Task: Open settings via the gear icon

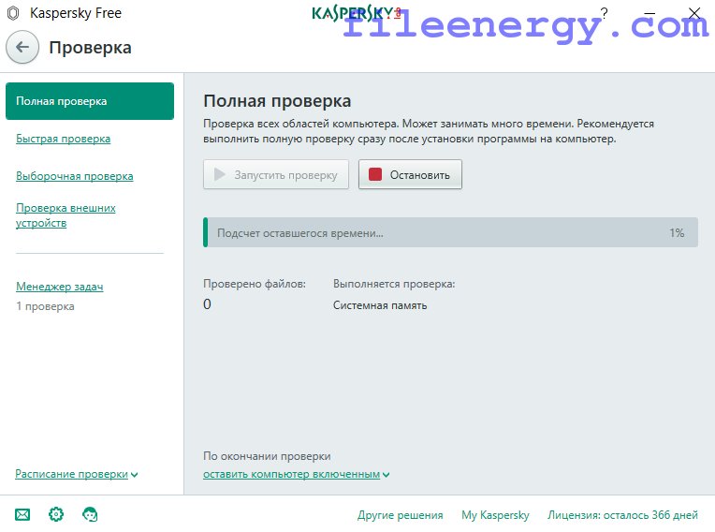Action: [x=56, y=514]
